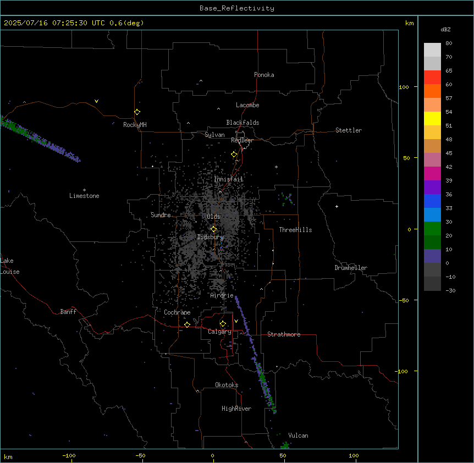Click the Blackfalds label on map
This screenshot has height=463, width=474.
coord(242,123)
